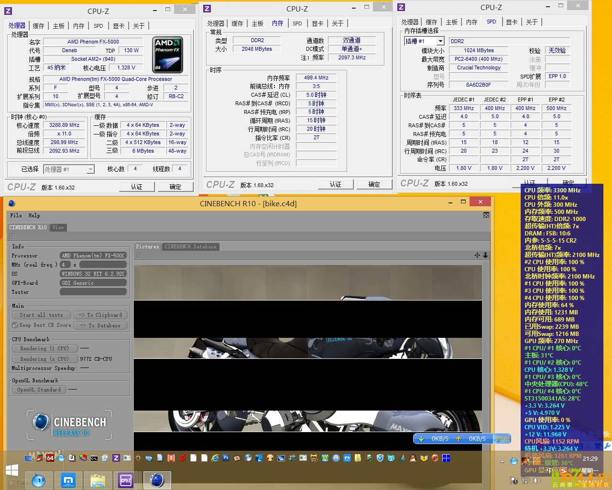This screenshot has width=612, height=490.
Task: Click the green download arrow in speed widget
Action: pos(421,438)
